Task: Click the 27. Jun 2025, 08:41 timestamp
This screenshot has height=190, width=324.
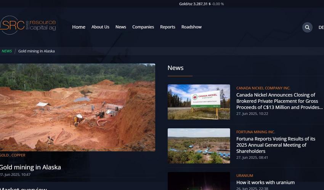Action: click(252, 157)
